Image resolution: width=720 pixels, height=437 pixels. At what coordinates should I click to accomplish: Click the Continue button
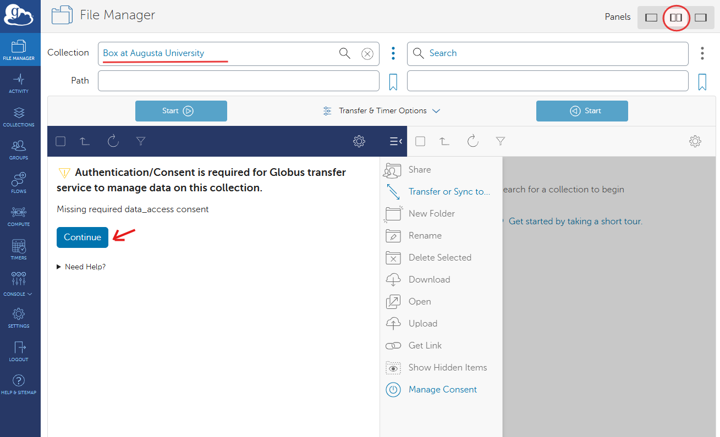83,237
